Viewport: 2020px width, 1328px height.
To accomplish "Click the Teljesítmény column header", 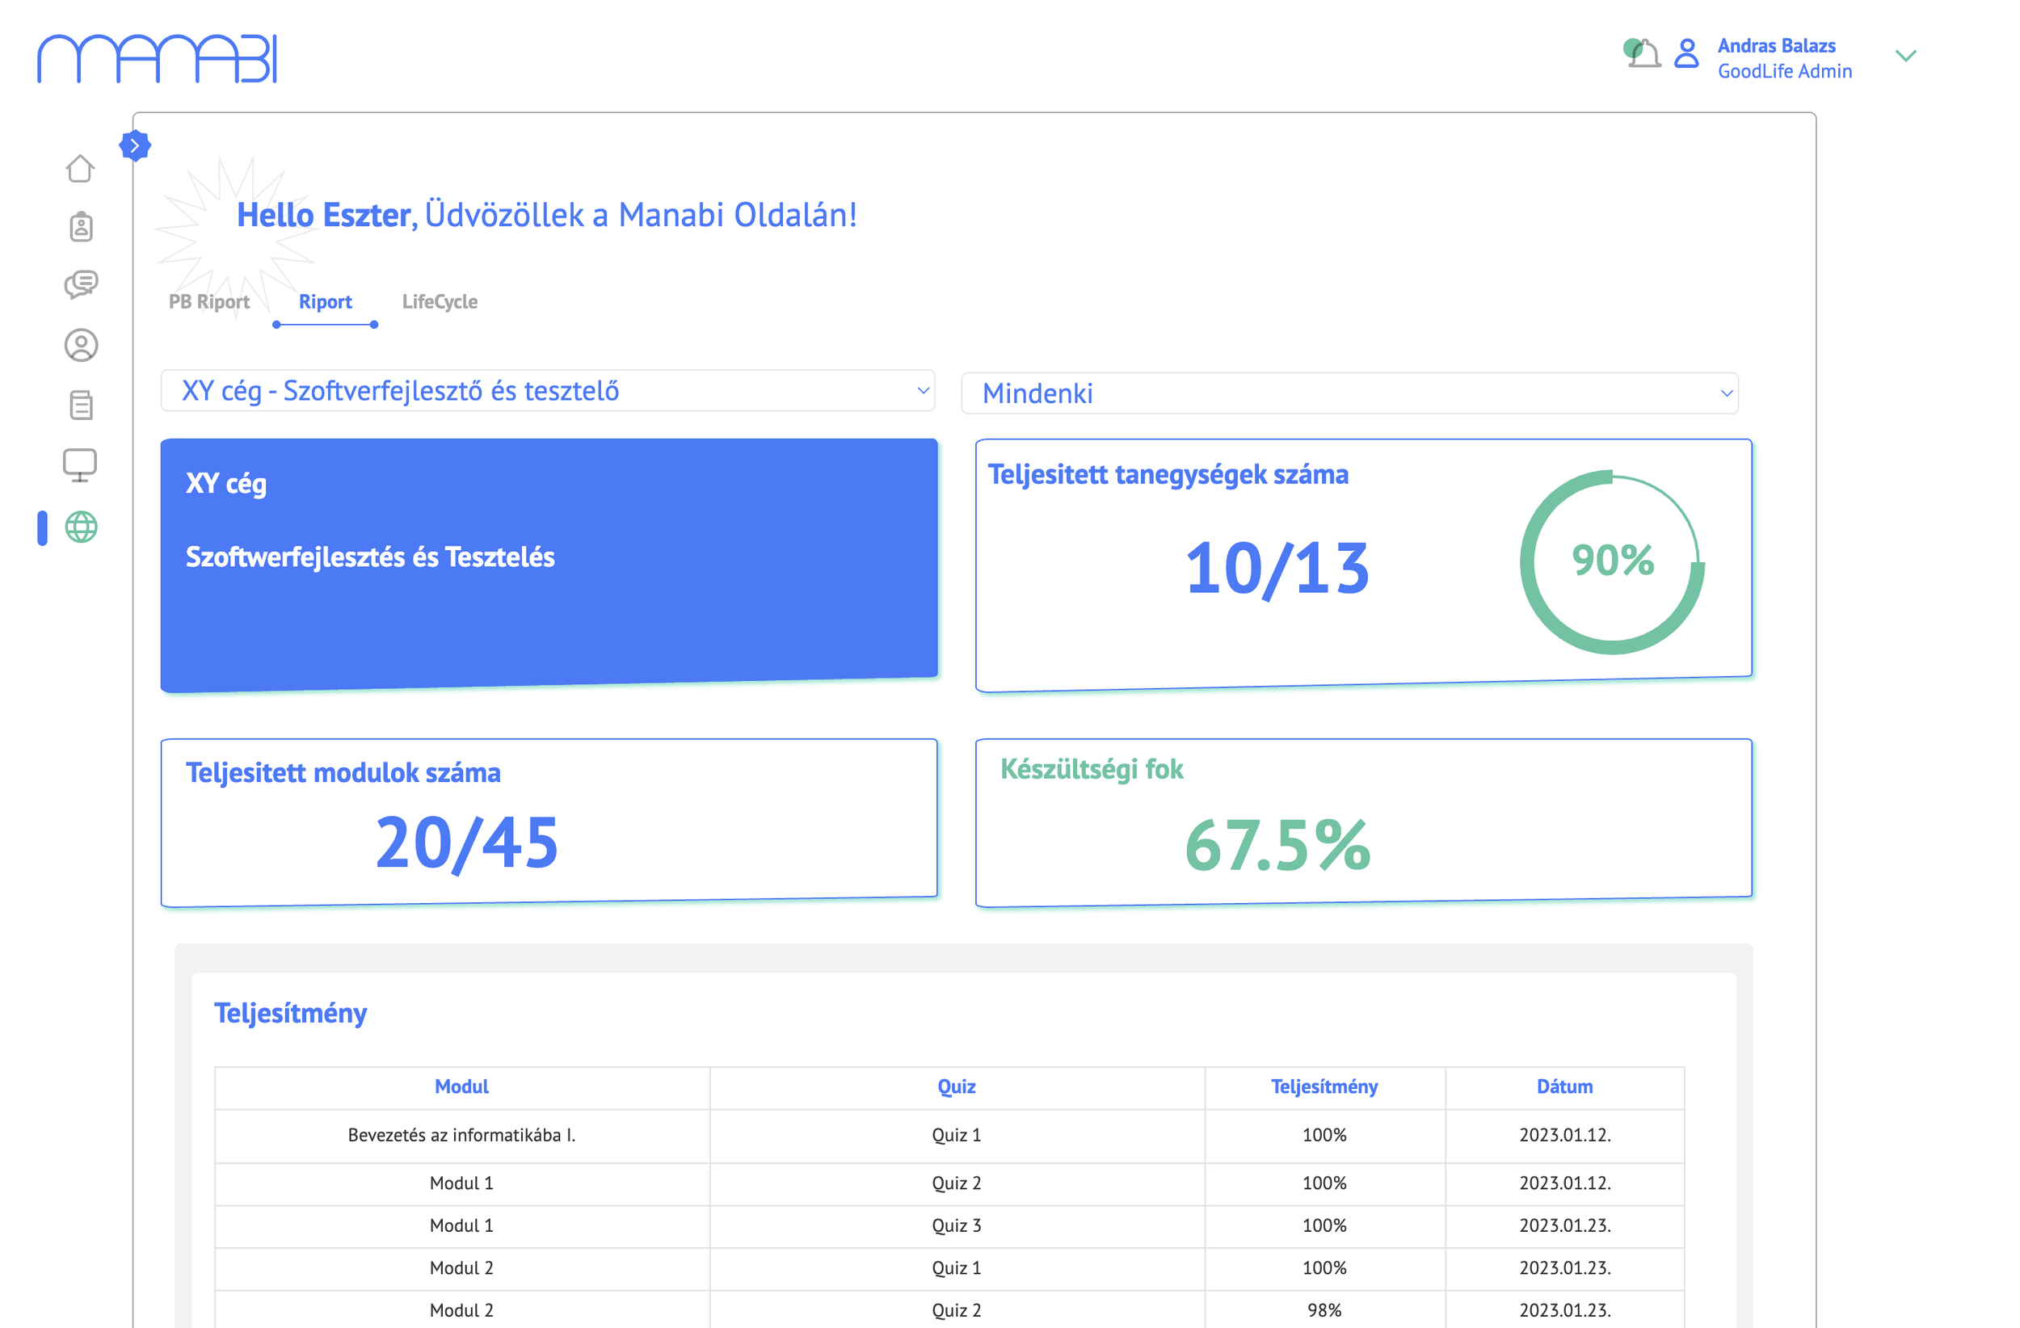I will coord(1324,1086).
